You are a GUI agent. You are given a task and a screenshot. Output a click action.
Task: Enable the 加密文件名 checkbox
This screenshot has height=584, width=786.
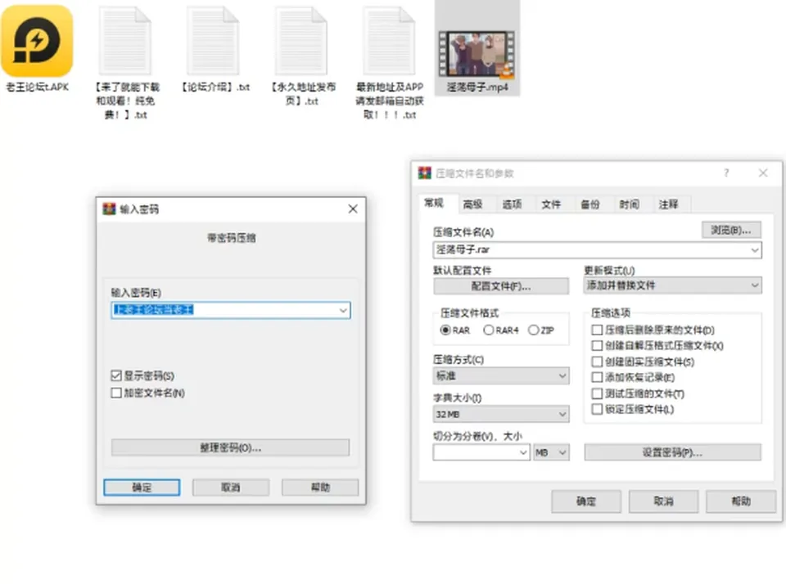click(116, 393)
